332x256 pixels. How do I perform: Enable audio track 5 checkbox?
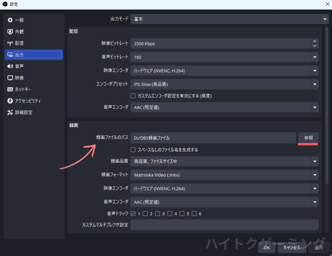point(182,213)
